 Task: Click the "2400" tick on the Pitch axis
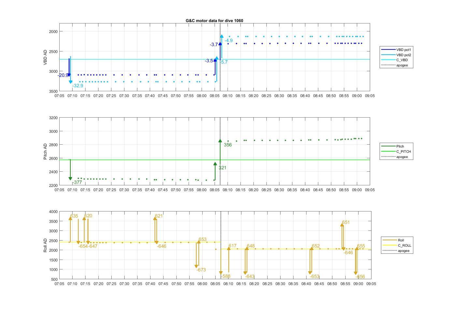pyautogui.click(x=53, y=172)
